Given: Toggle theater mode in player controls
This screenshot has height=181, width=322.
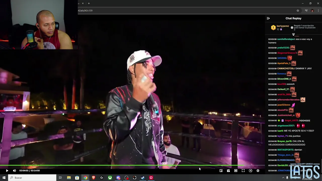Looking at the screenshot, I should (x=236, y=171).
